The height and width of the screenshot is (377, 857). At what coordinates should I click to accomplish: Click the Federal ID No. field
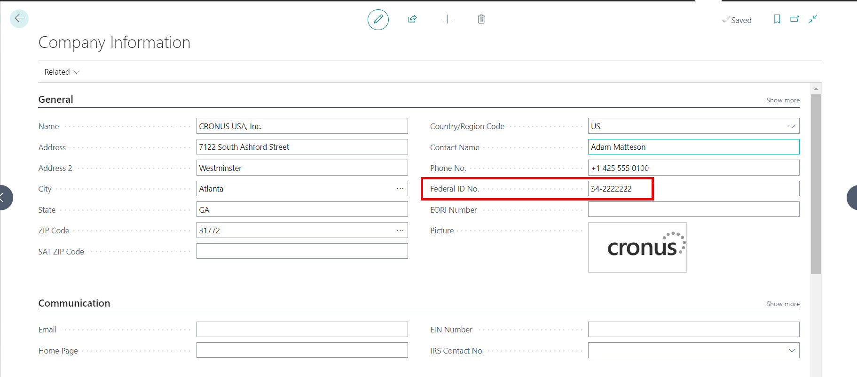(693, 189)
